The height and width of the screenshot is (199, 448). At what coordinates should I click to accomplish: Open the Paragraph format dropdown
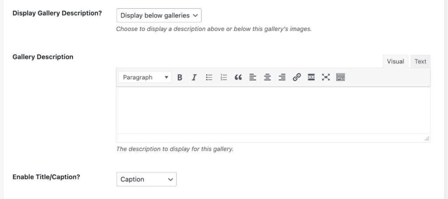coord(145,77)
